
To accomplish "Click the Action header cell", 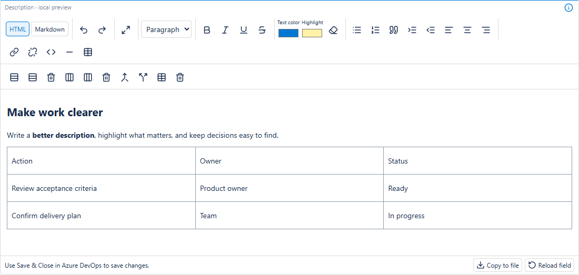I will [101, 161].
